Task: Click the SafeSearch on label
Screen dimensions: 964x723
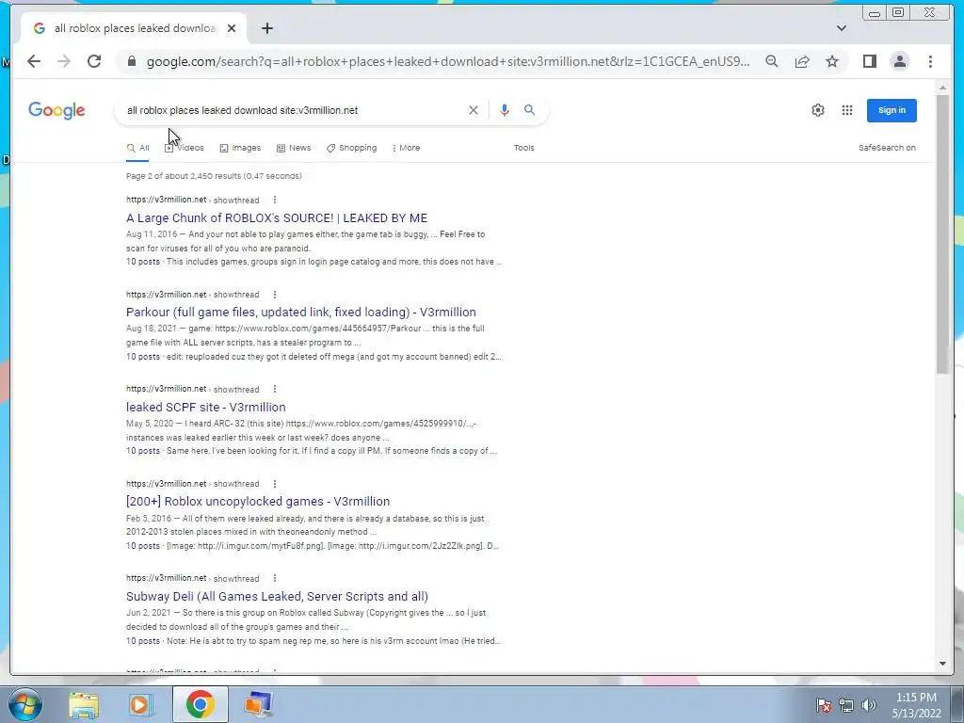Action: (887, 148)
